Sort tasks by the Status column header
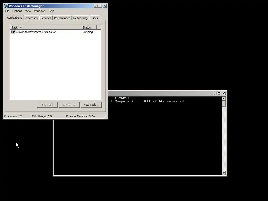 [x=89, y=27]
